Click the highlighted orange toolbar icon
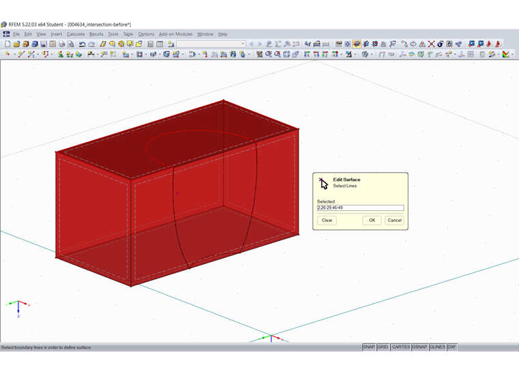The height and width of the screenshot is (372, 519). click(356, 44)
